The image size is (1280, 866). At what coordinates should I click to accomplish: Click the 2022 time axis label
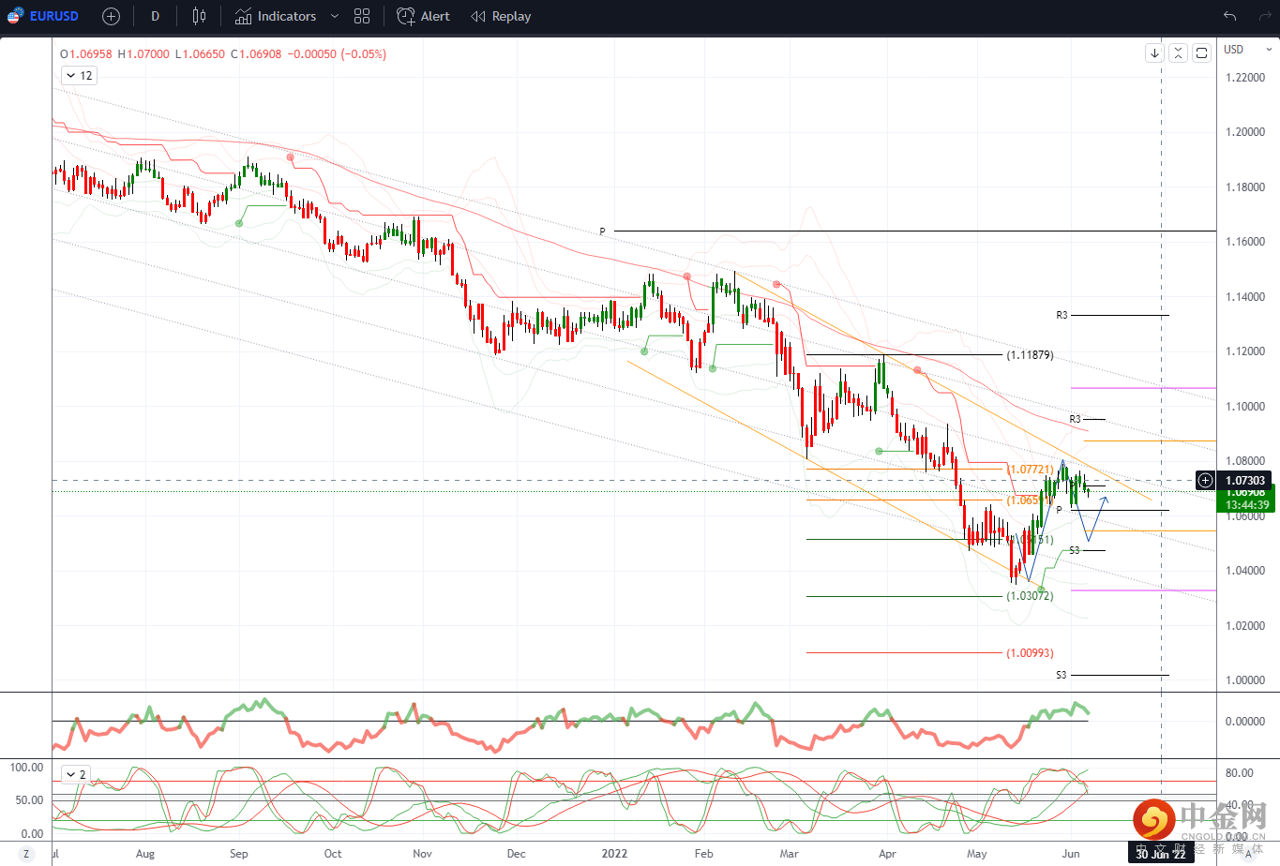click(614, 854)
